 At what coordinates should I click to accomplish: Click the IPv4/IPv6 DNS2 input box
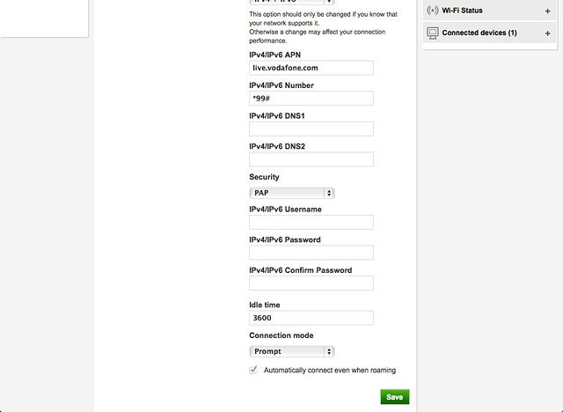pyautogui.click(x=311, y=159)
